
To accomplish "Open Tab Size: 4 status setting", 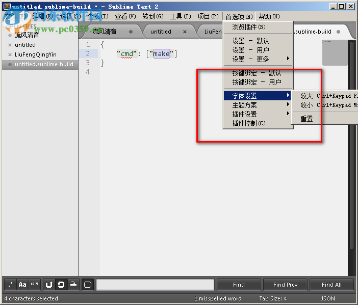I will point(273,298).
